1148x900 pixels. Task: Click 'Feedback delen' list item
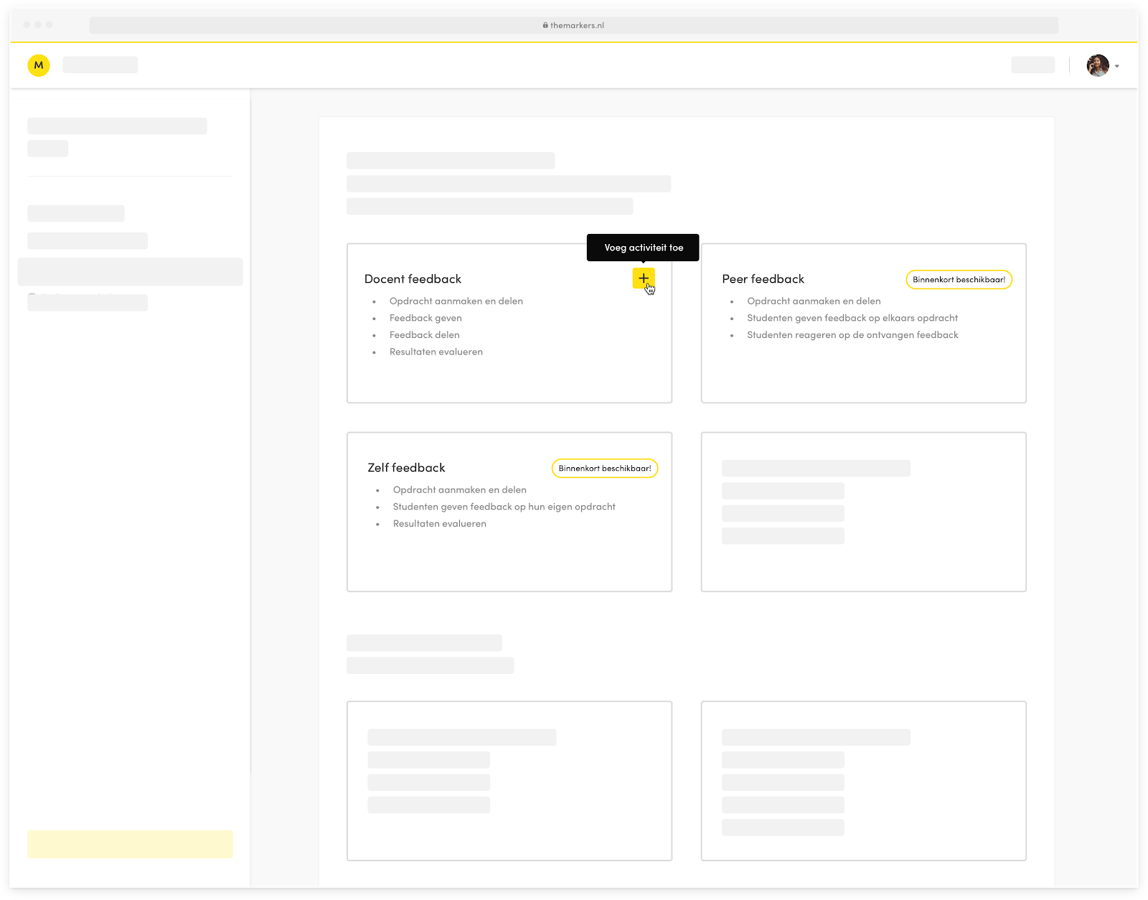425,335
